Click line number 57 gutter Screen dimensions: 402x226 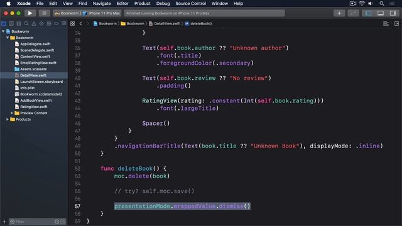(78, 207)
